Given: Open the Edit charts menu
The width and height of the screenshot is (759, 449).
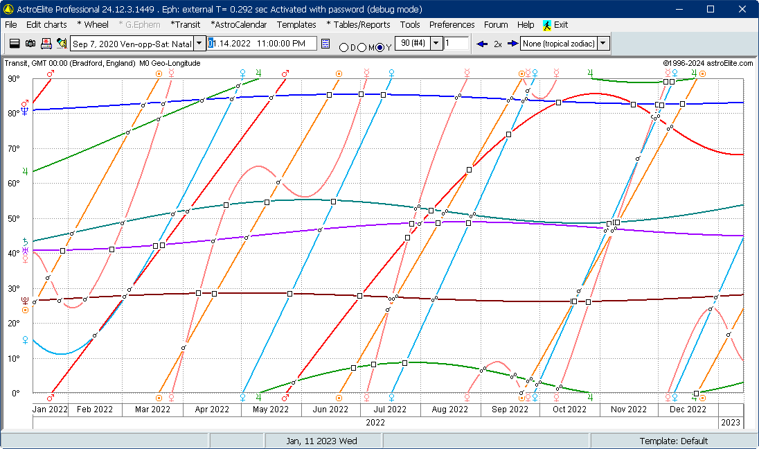Looking at the screenshot, I should click(x=46, y=25).
